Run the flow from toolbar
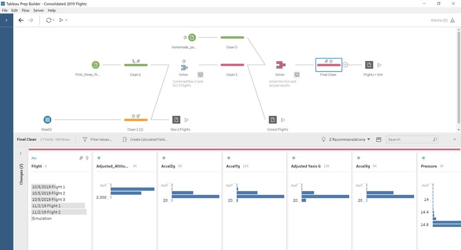Screen dimensions: 461x250 pos(61,20)
